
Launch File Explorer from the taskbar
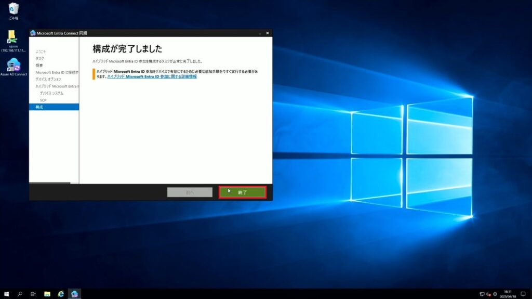click(47, 294)
